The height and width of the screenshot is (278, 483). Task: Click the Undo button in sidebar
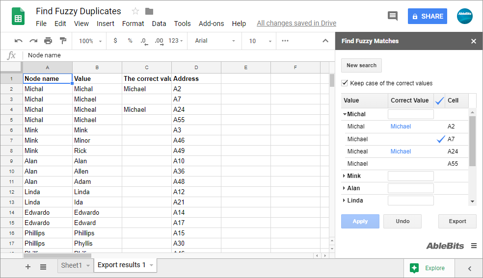tap(402, 222)
